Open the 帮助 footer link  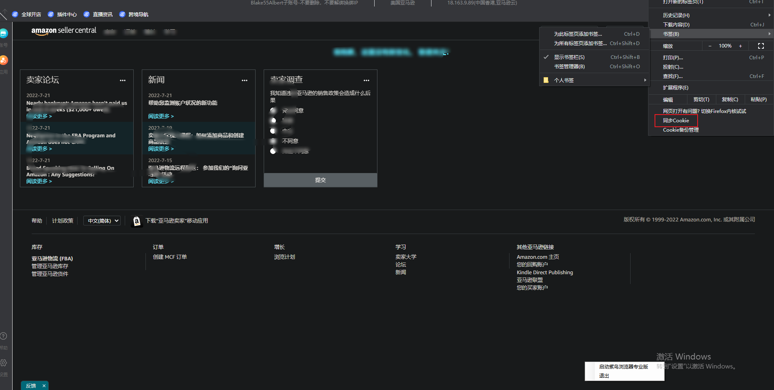(x=37, y=221)
